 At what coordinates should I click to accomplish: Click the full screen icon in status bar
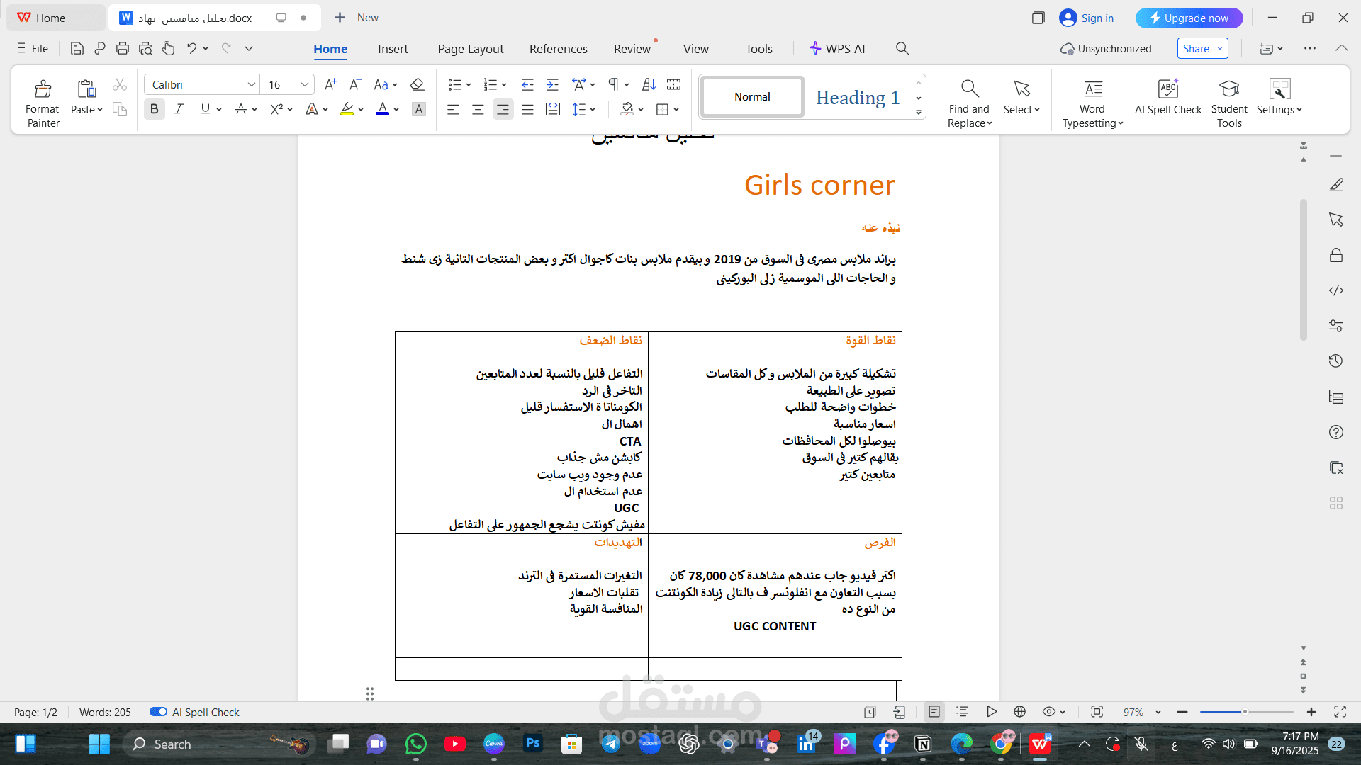(x=1340, y=712)
